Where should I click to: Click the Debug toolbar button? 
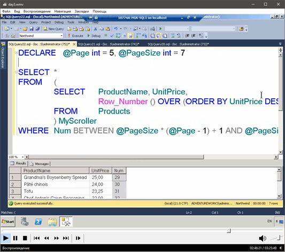[x=94, y=36]
